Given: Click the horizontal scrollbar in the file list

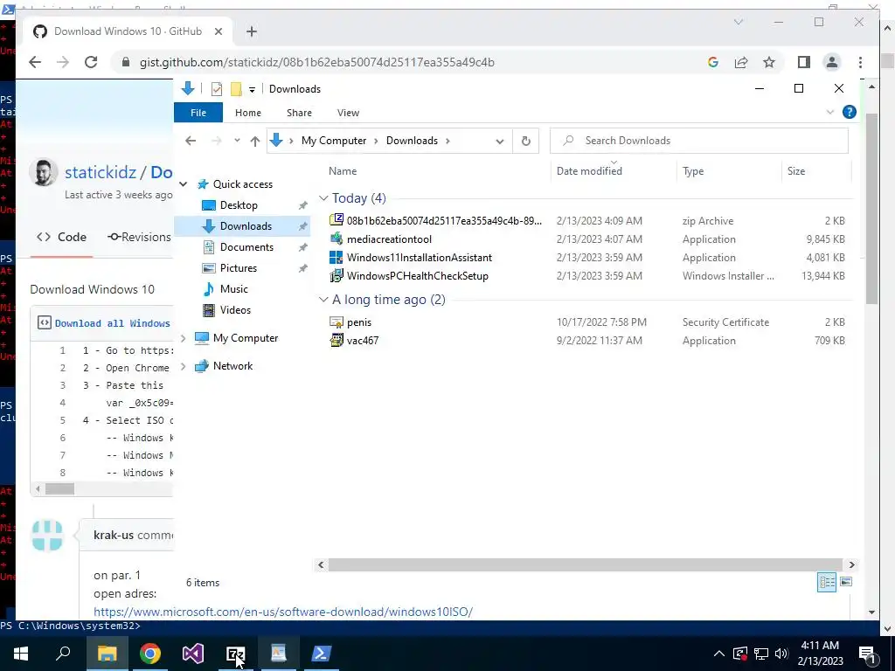Looking at the screenshot, I should tap(586, 565).
